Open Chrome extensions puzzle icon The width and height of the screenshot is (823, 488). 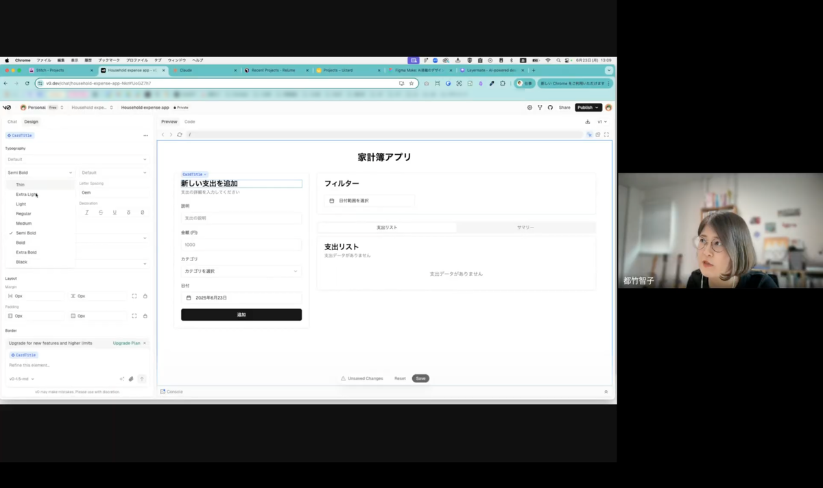click(503, 83)
